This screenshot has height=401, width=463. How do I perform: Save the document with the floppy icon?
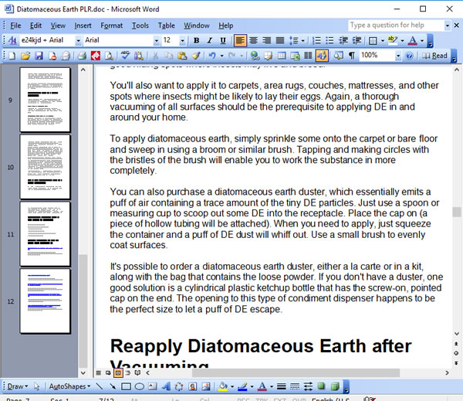tap(39, 56)
